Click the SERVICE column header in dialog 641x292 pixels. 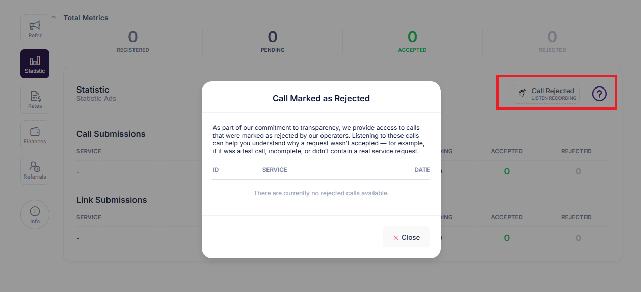pos(275,170)
